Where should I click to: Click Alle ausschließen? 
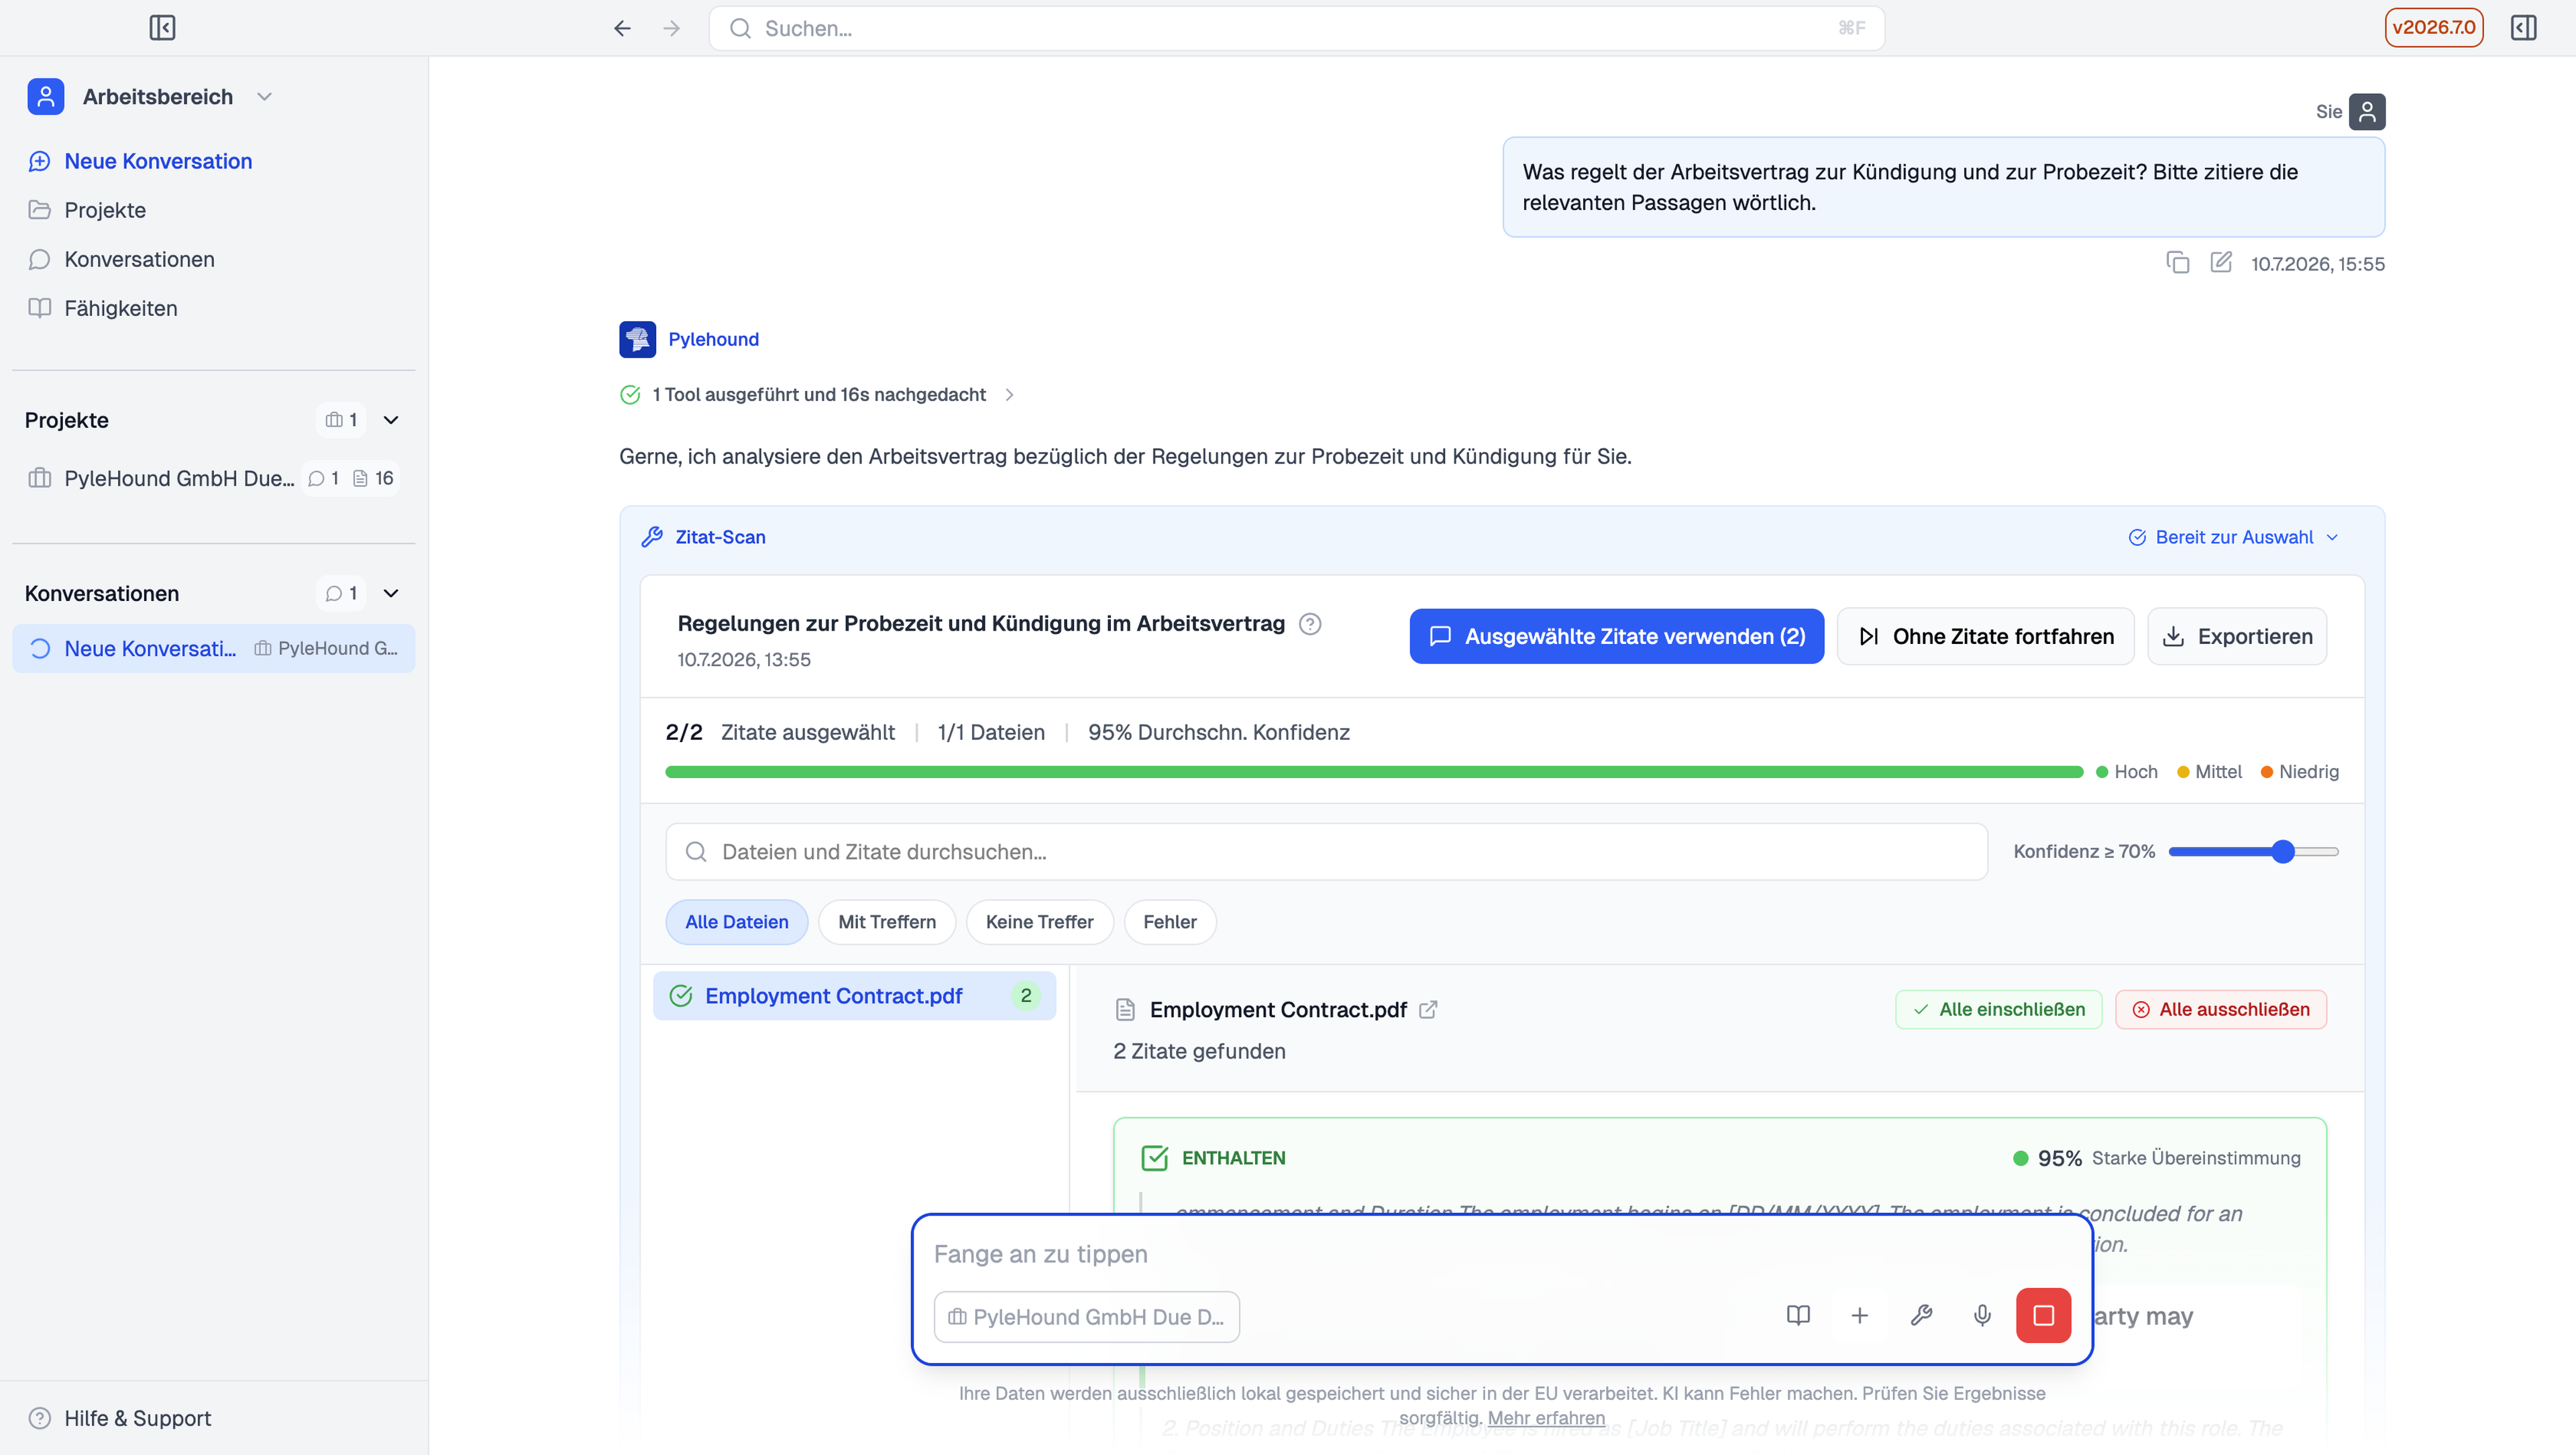pyautogui.click(x=2220, y=1009)
